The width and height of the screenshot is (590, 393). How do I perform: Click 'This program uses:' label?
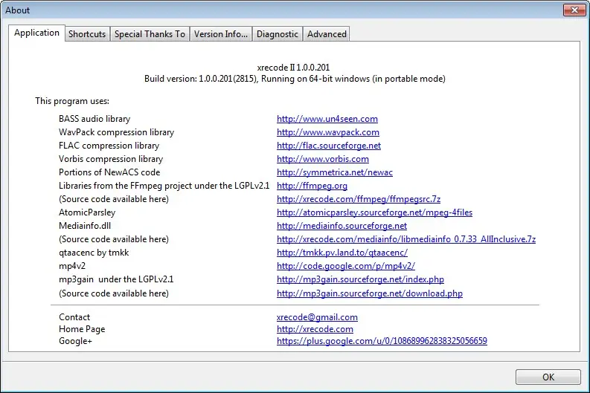coord(72,101)
